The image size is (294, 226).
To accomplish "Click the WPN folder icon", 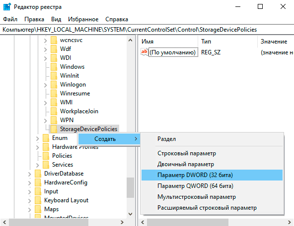I will [x=54, y=120].
